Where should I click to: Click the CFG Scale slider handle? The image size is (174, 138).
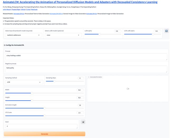pyautogui.click(x=45, y=116)
